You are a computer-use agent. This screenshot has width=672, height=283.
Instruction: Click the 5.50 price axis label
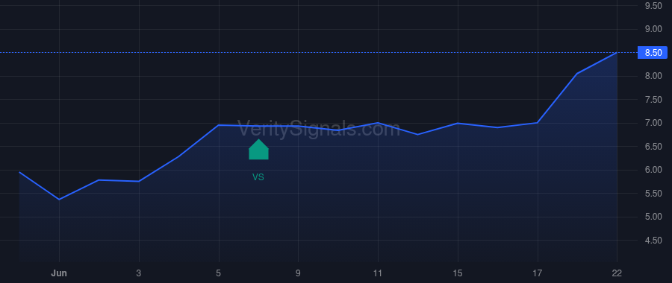[653, 194]
